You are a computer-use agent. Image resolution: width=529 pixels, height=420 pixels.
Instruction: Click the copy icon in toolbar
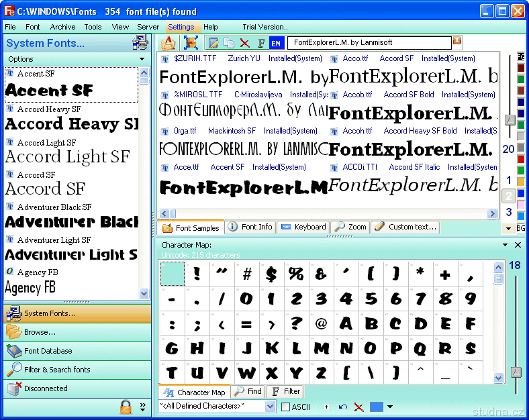[229, 43]
